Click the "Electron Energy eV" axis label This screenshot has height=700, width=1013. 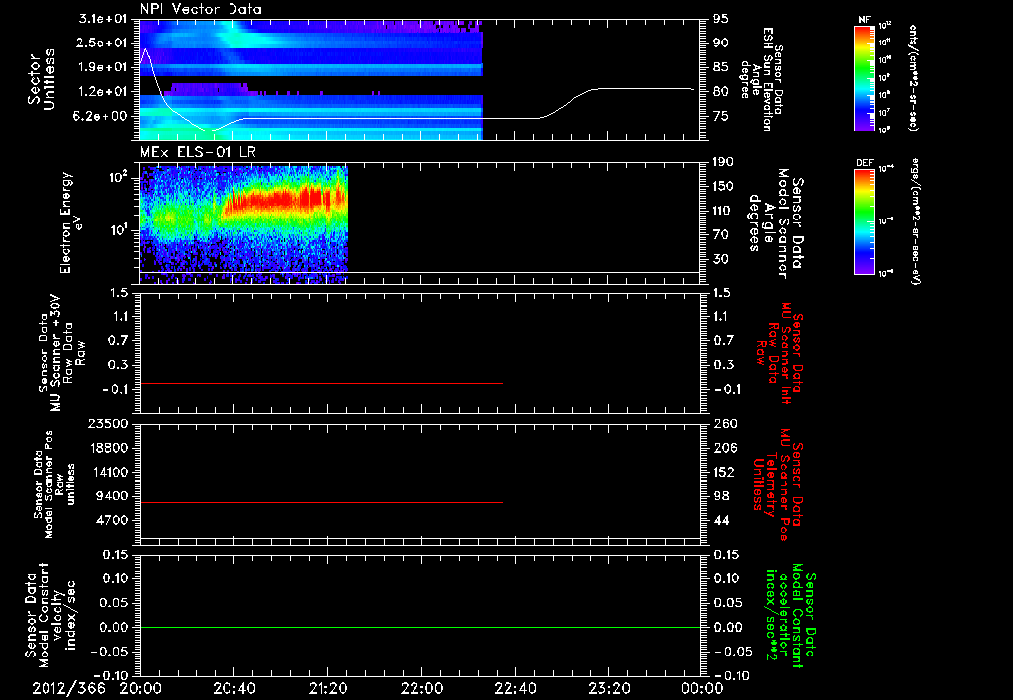pyautogui.click(x=71, y=222)
